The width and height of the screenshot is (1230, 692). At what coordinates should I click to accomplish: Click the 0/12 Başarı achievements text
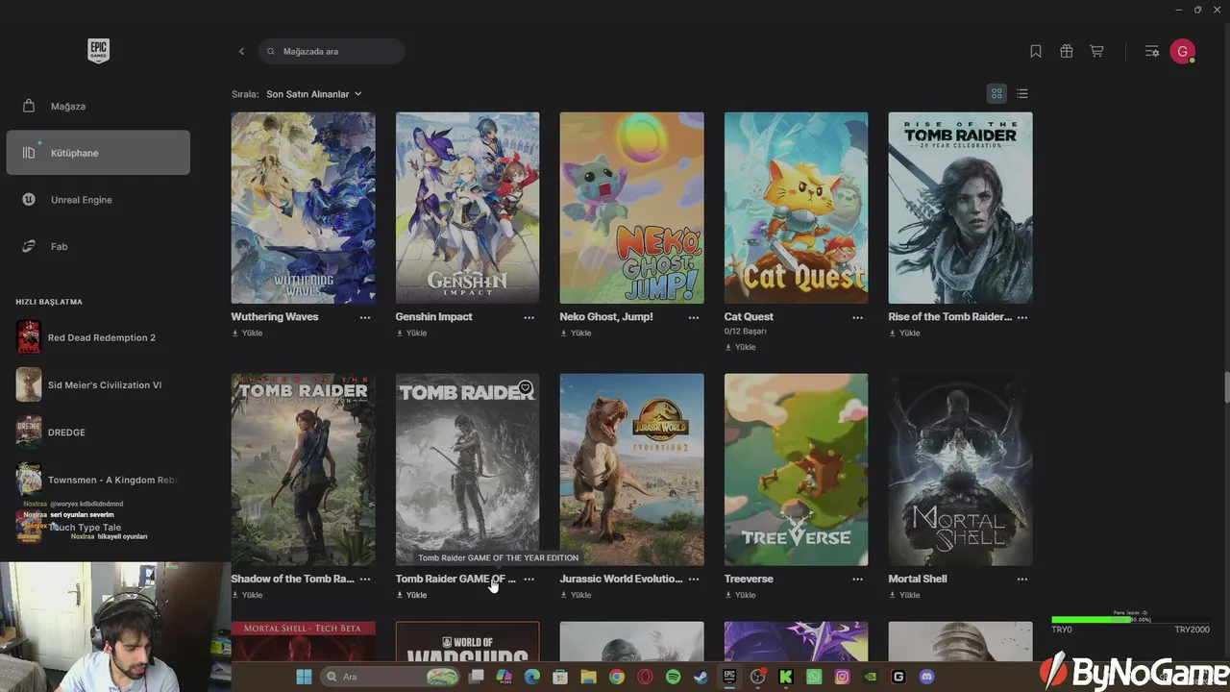tap(746, 332)
